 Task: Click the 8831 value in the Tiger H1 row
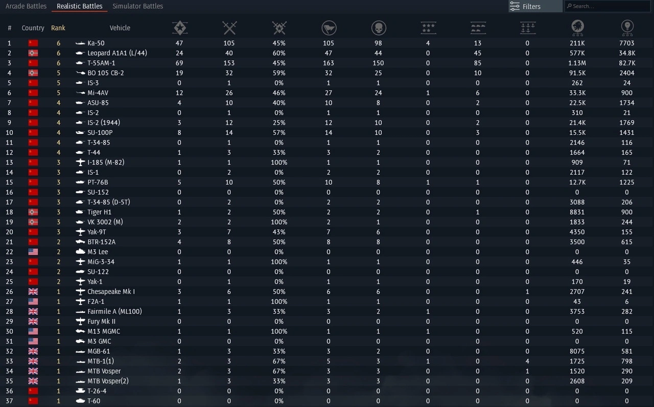[x=577, y=212]
